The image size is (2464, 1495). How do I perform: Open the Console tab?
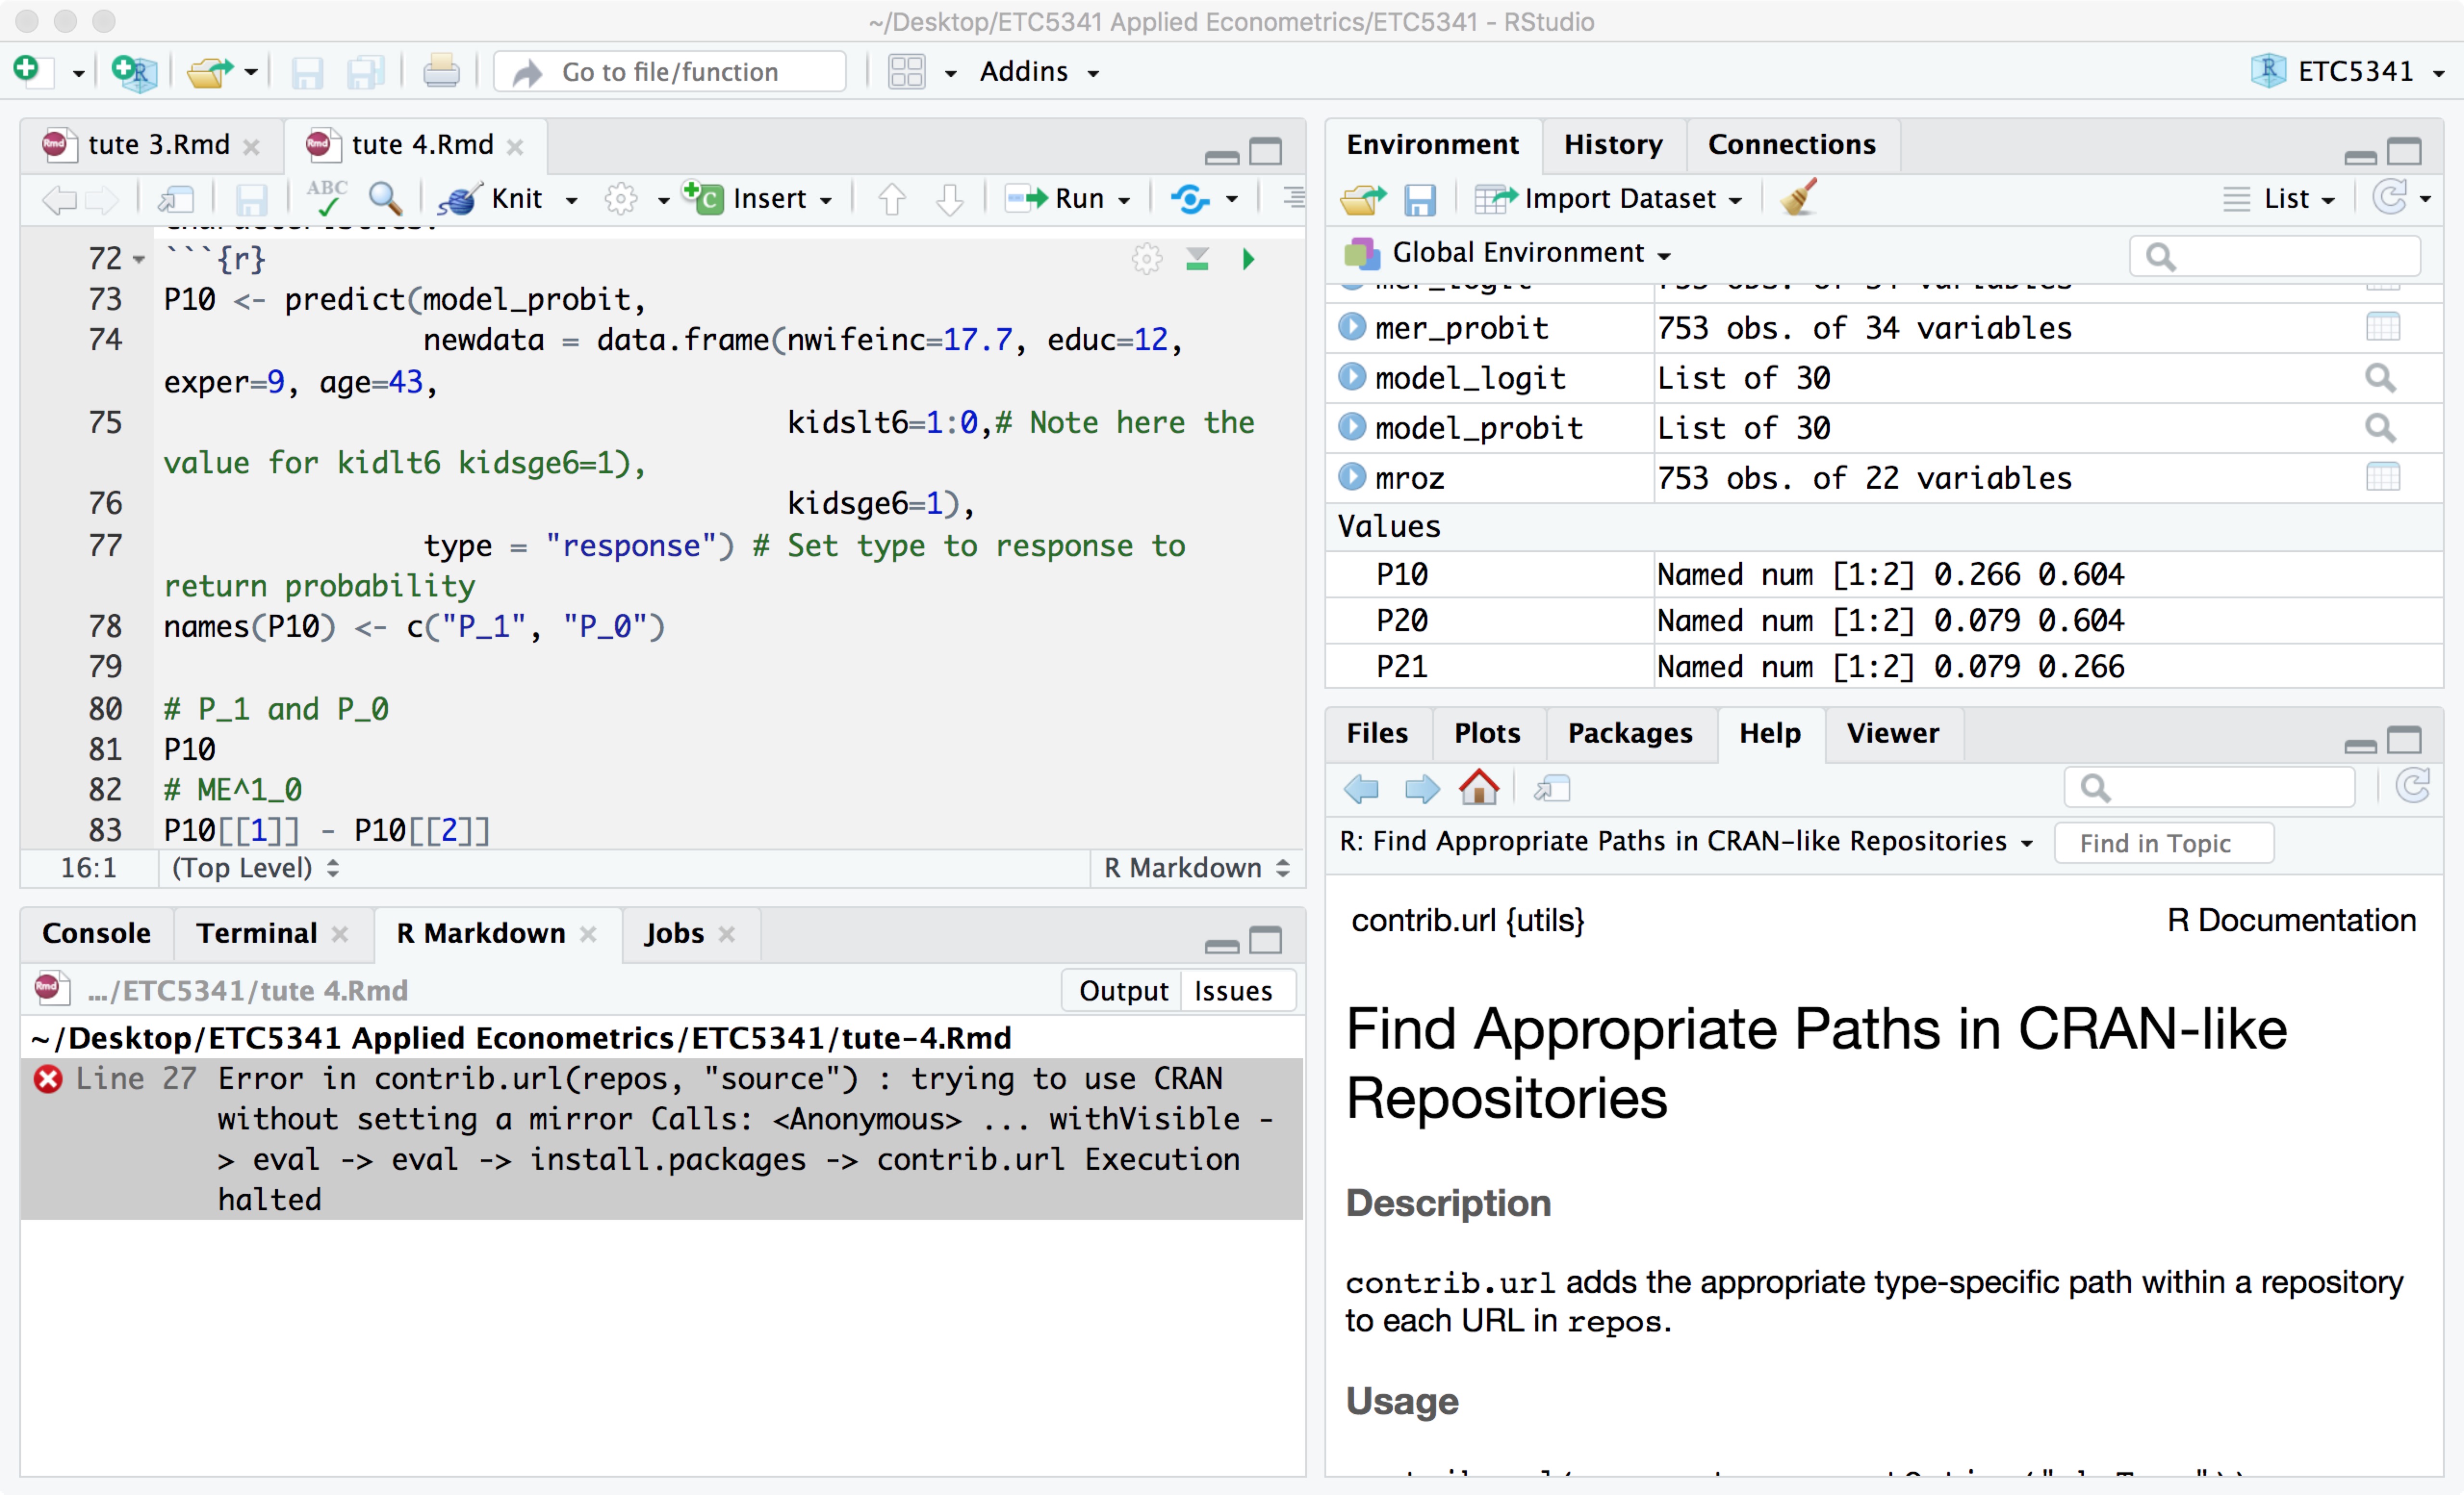pyautogui.click(x=96, y=932)
